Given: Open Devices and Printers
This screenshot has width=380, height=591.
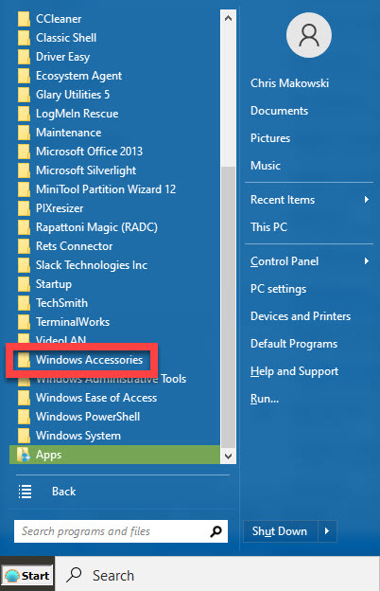Looking at the screenshot, I should (x=301, y=316).
